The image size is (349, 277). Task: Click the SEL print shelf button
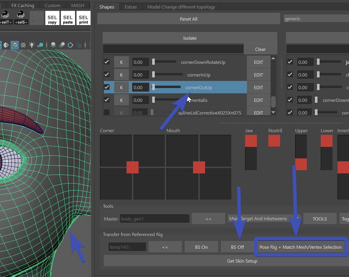click(x=84, y=18)
